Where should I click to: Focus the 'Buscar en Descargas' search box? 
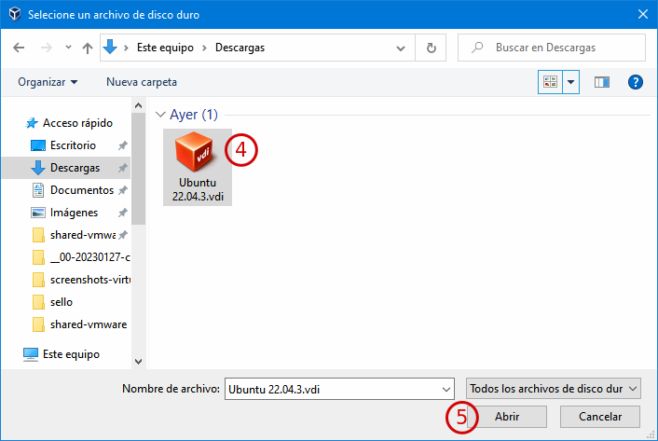point(552,48)
